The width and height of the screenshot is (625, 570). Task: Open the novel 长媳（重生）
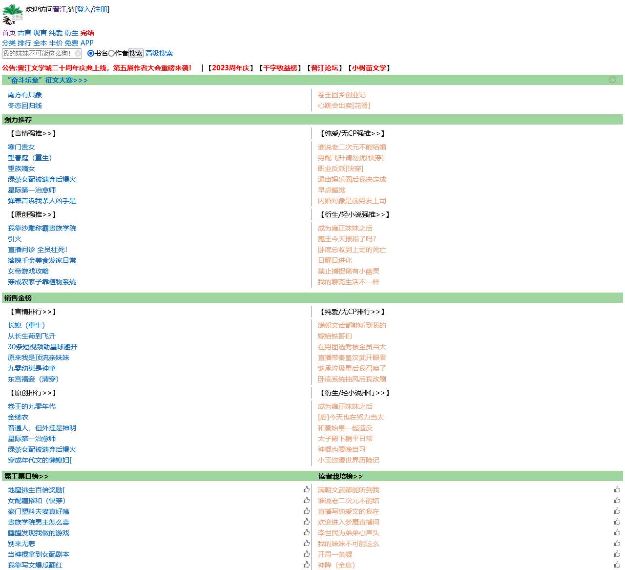[26, 325]
